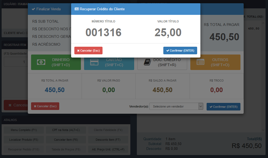268x158 pixels.
Task: Click the check icon in credit dialog confirm button
Action: tap(168, 51)
